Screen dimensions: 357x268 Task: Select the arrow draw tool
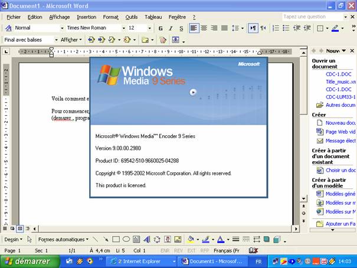point(106,239)
